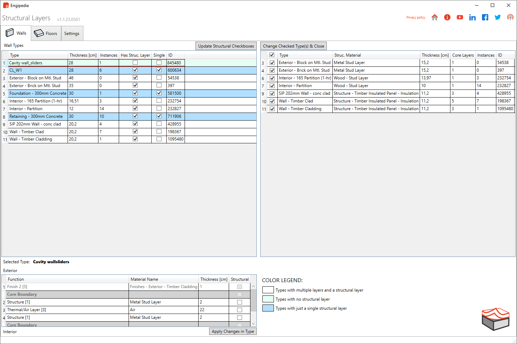
Task: Click the blue single structural layer legend swatch
Action: click(x=268, y=308)
